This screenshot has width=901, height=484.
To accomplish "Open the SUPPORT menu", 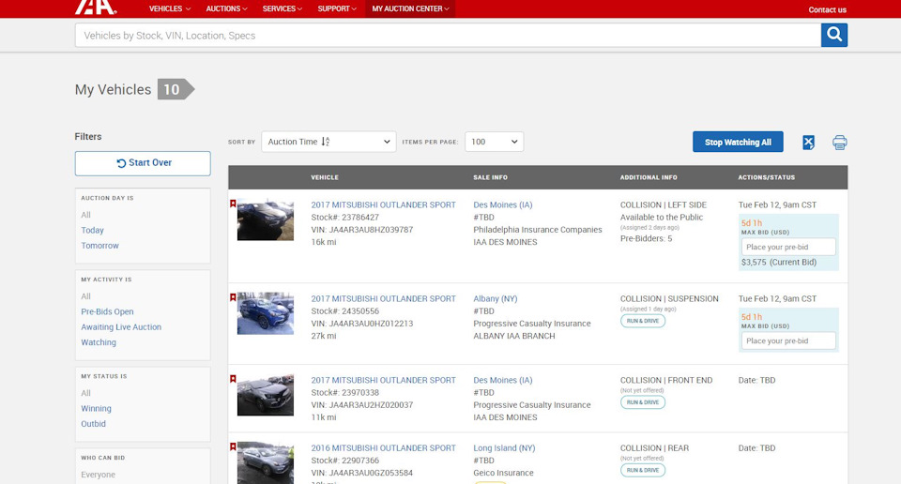I will pos(337,8).
